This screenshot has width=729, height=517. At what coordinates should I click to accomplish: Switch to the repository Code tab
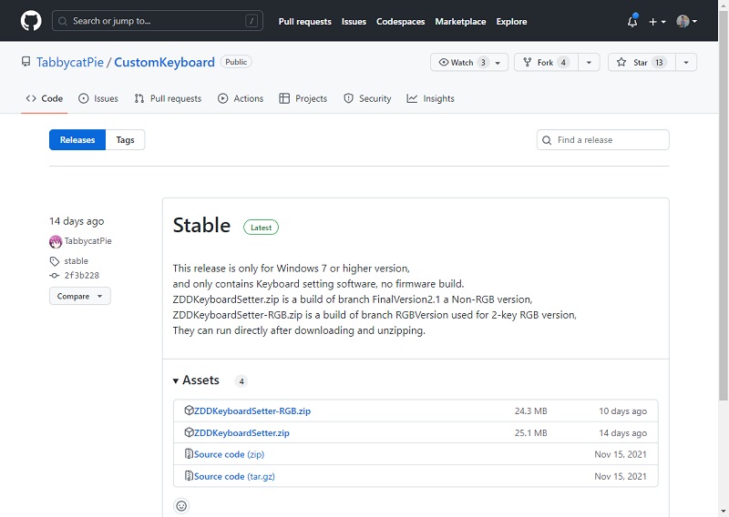pos(44,98)
